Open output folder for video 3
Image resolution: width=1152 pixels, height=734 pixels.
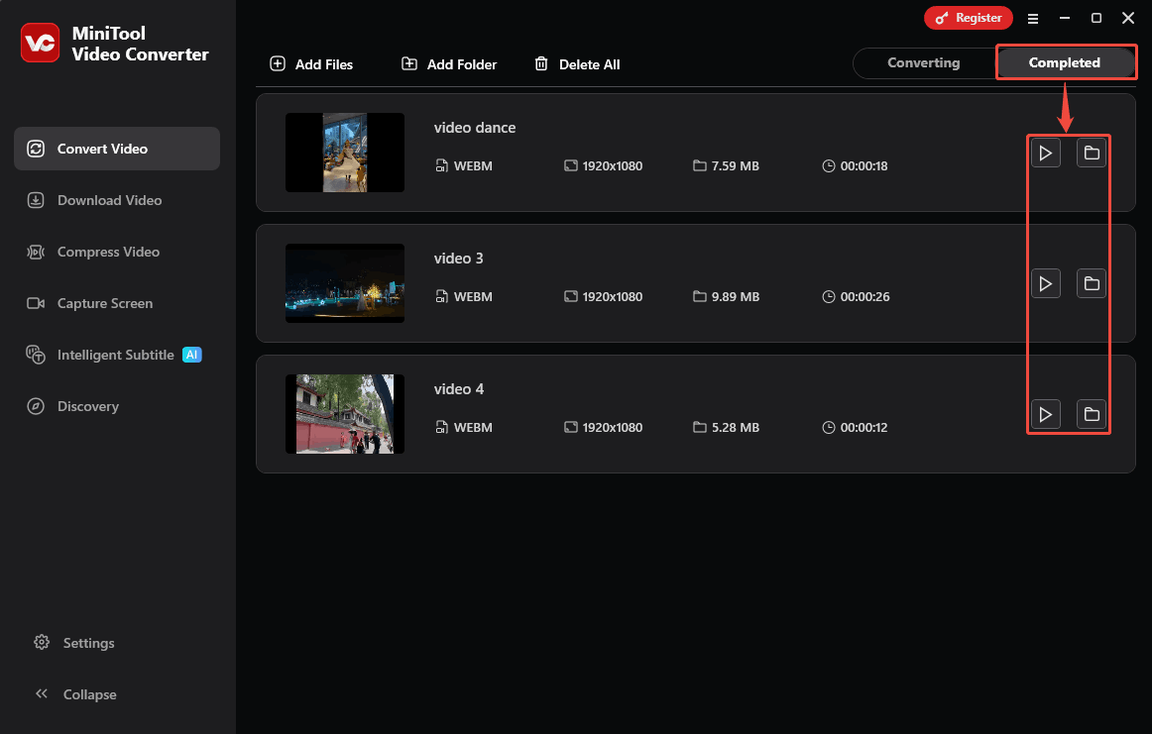click(x=1092, y=283)
